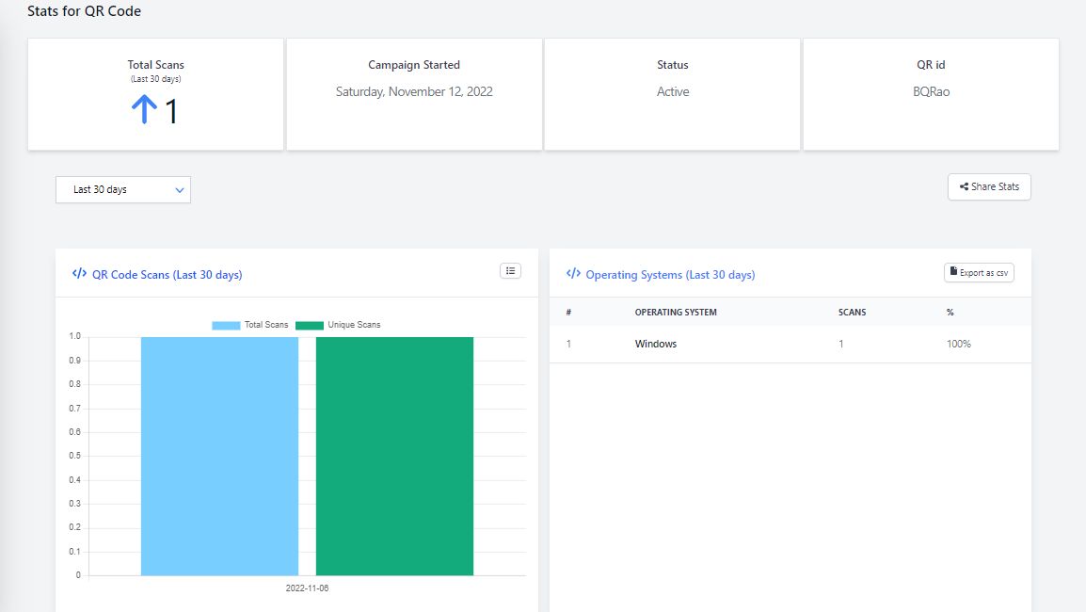
Task: Click the light blue Total Scans bar
Action: (x=219, y=456)
